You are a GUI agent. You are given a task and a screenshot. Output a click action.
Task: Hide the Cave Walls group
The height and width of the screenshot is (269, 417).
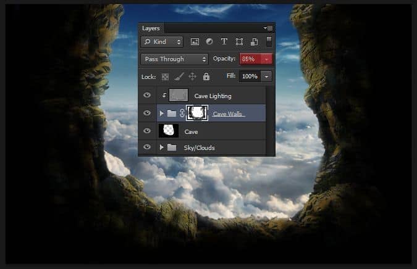click(x=147, y=113)
